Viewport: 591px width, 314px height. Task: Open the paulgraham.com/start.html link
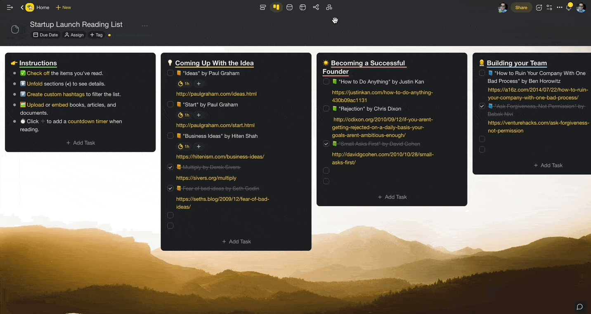pyautogui.click(x=215, y=125)
